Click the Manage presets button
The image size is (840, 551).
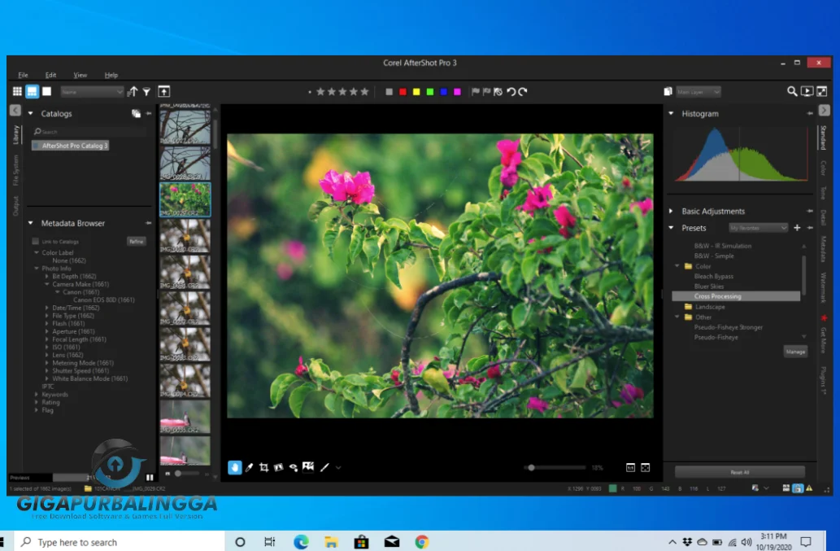point(795,352)
